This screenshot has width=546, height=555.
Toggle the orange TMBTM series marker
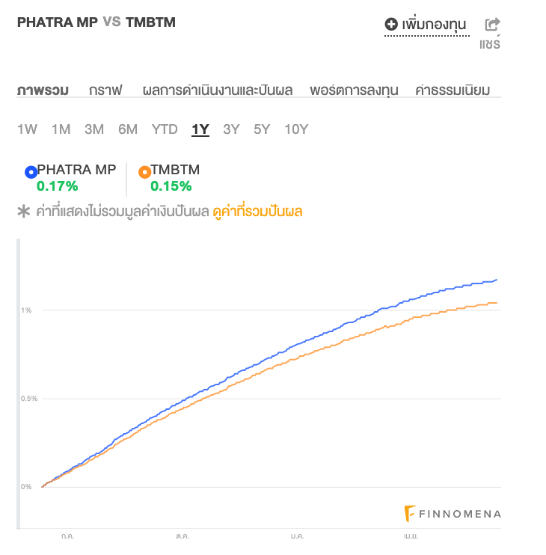144,172
